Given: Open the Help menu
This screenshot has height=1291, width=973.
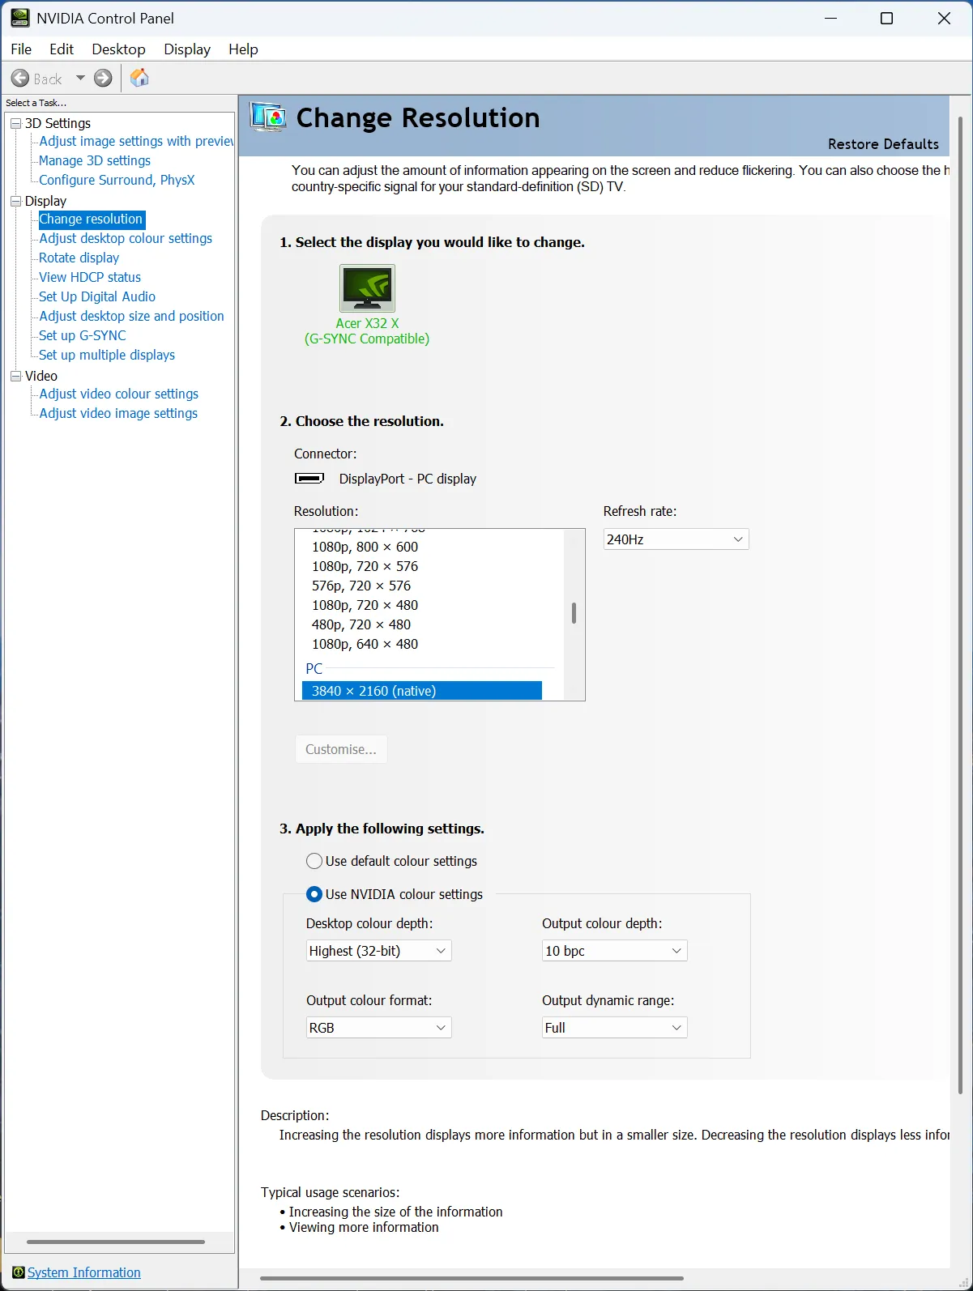Looking at the screenshot, I should point(243,49).
